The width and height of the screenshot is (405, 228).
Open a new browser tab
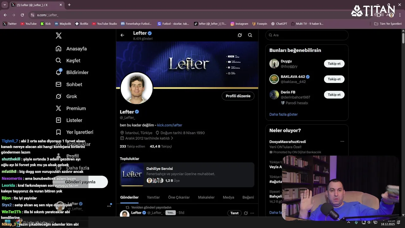click(x=69, y=5)
